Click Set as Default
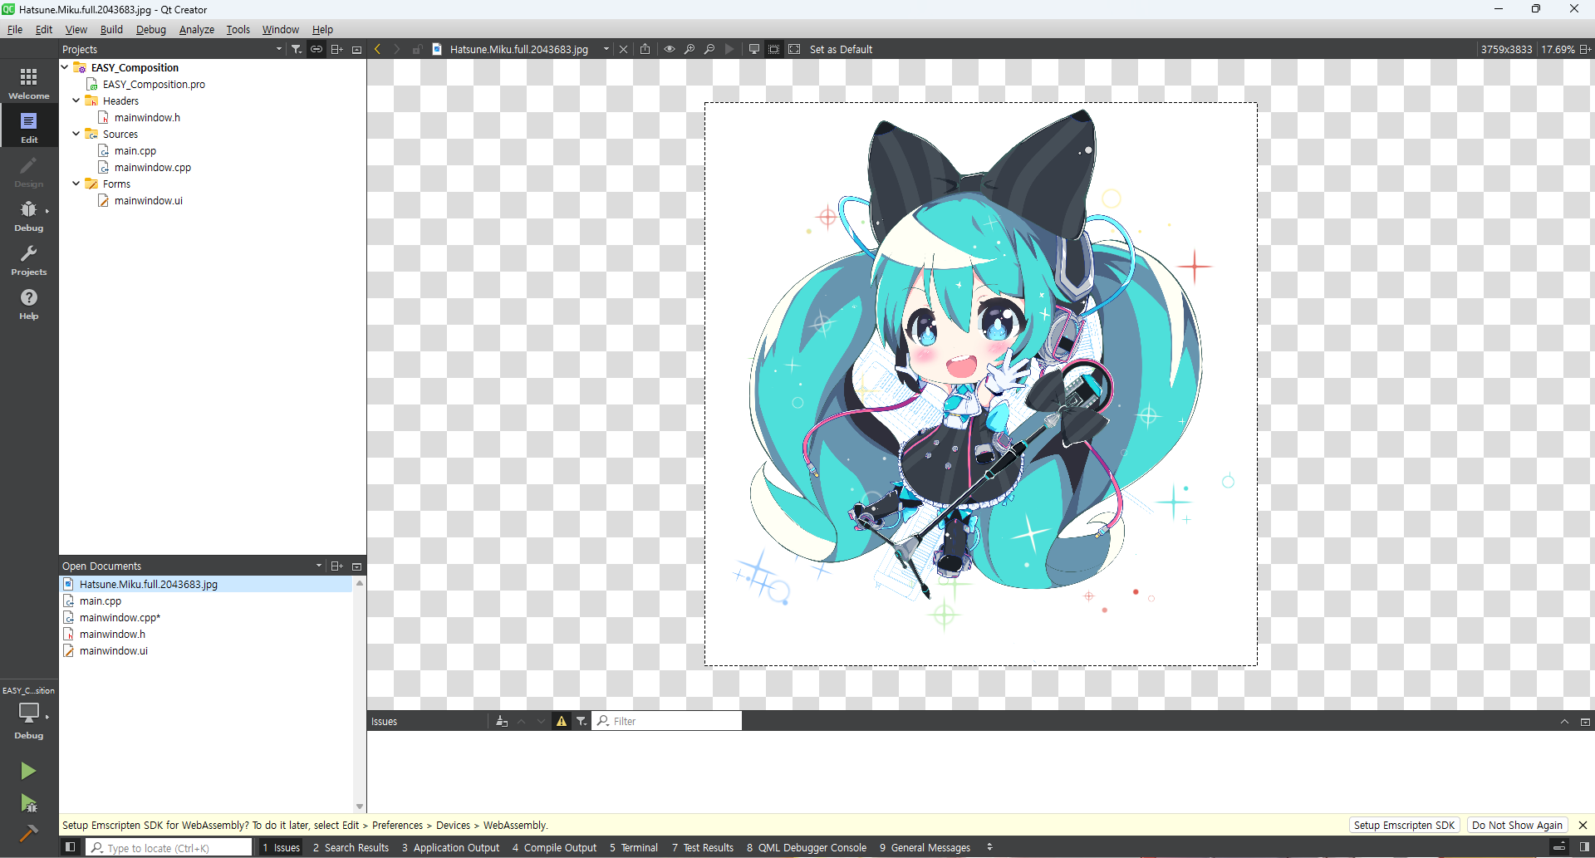Viewport: 1595px width, 858px height. (x=841, y=49)
